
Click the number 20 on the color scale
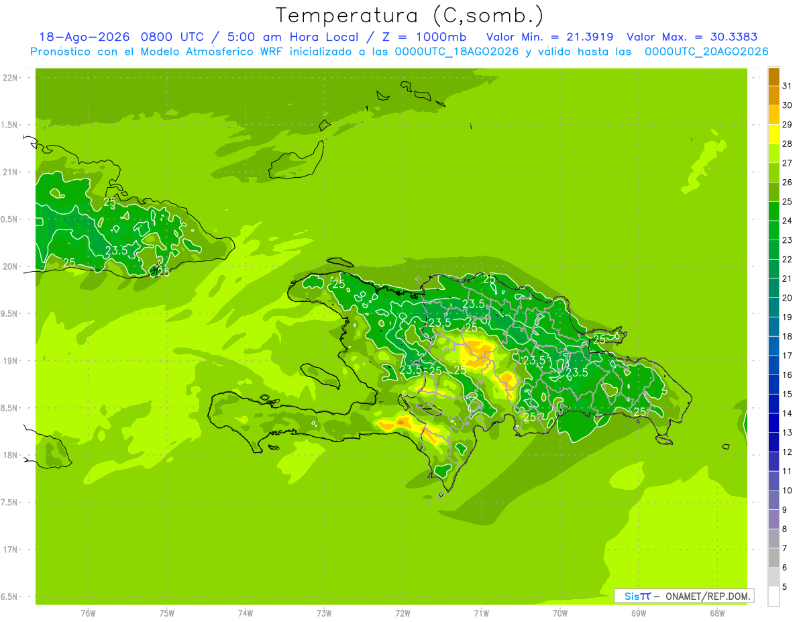pos(788,298)
